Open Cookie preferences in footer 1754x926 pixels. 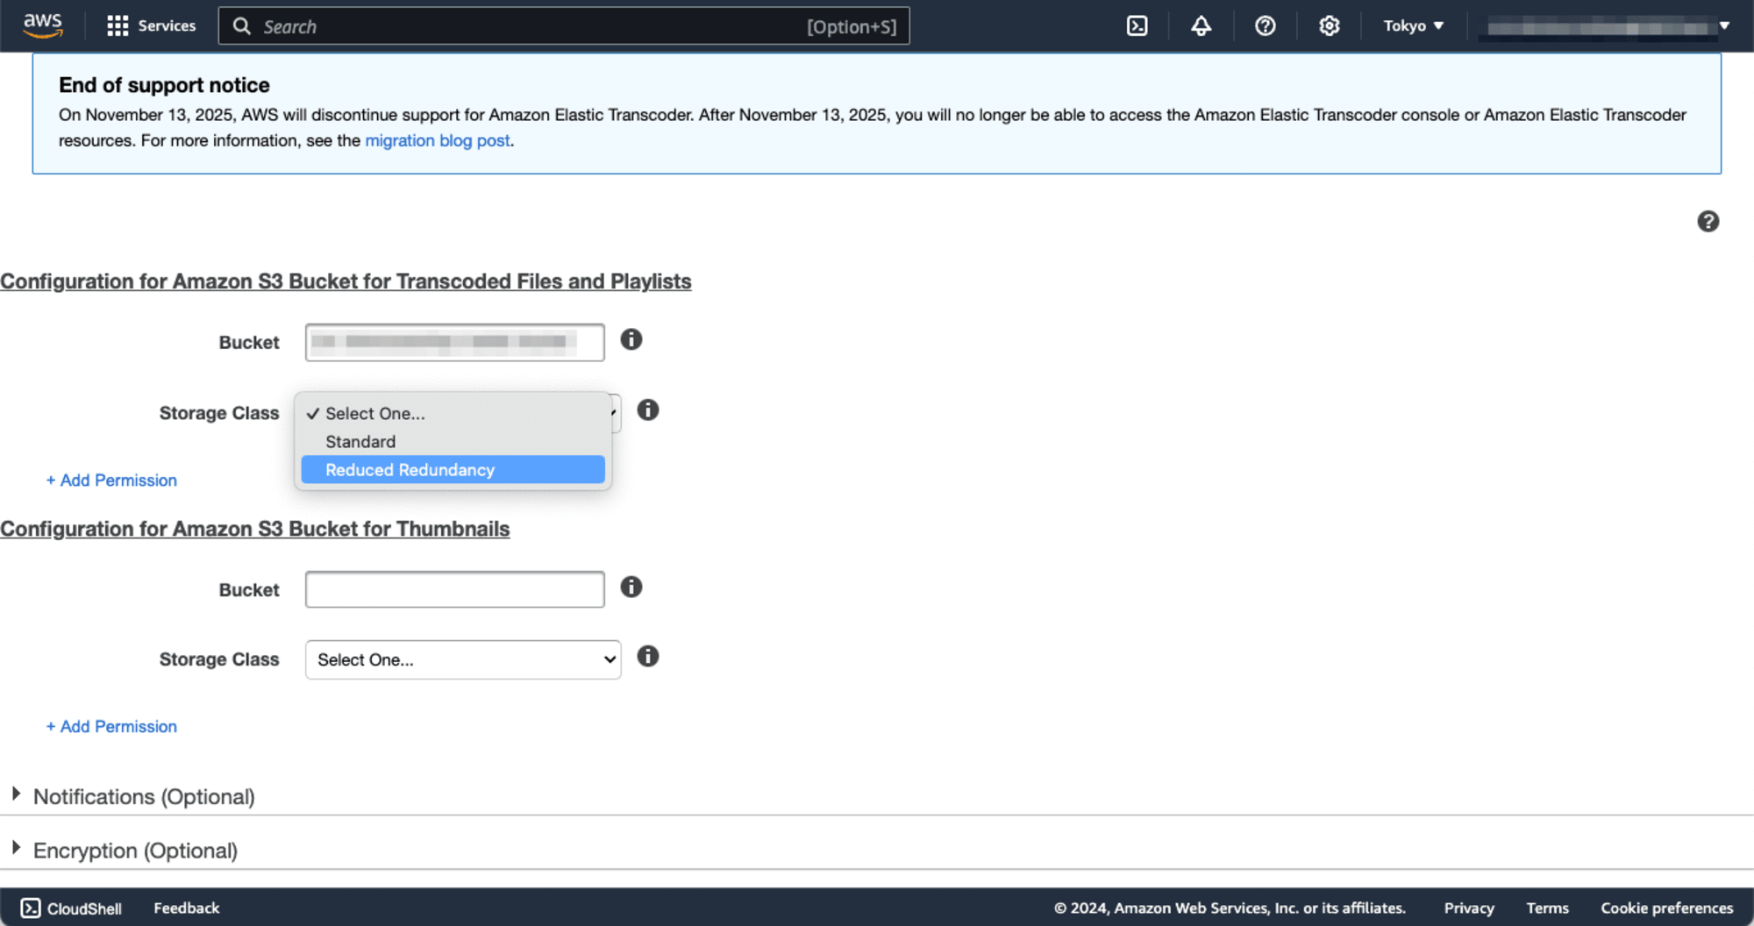pyautogui.click(x=1666, y=908)
